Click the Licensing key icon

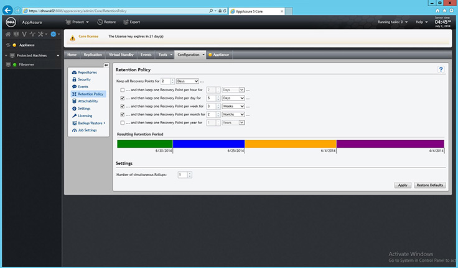[x=74, y=115]
